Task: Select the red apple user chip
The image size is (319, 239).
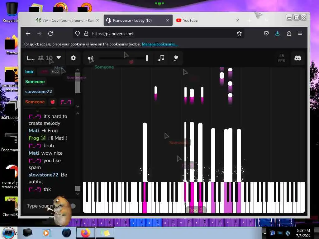Action: click(x=52, y=102)
